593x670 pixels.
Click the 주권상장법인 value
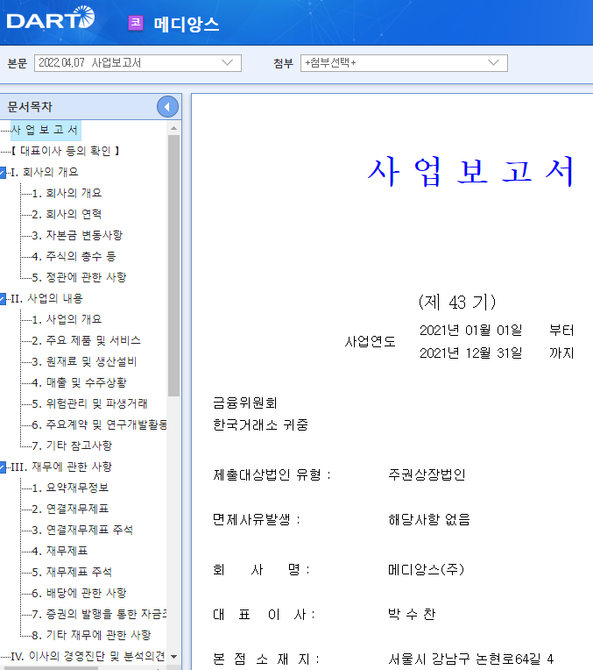[x=427, y=474]
